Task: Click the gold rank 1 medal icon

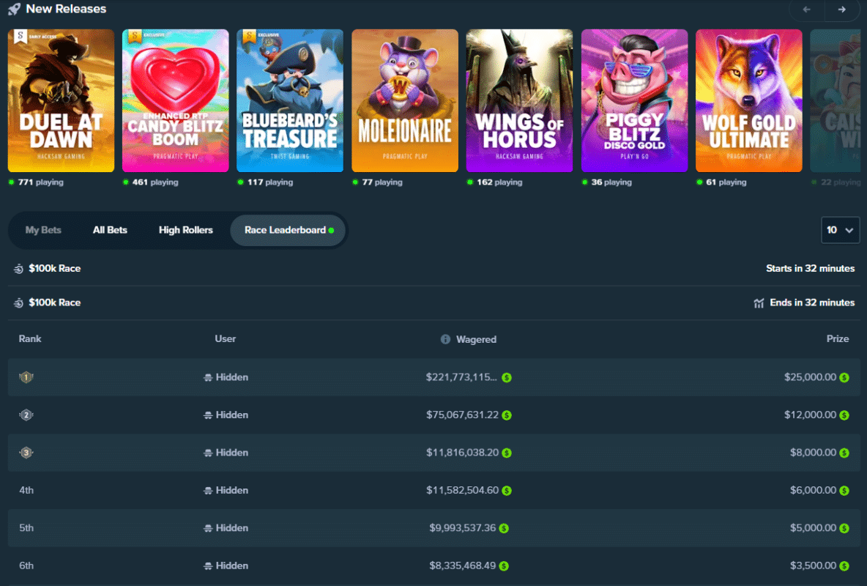Action: coord(26,377)
